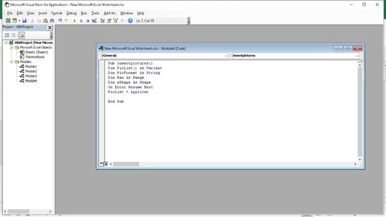Save the workbook with the floppy icon
386x217 pixels.
[24, 20]
